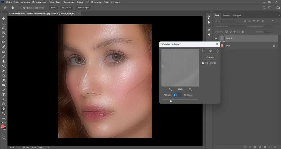Open the Фильтр menu
The image size is (281, 149).
tap(80, 2)
